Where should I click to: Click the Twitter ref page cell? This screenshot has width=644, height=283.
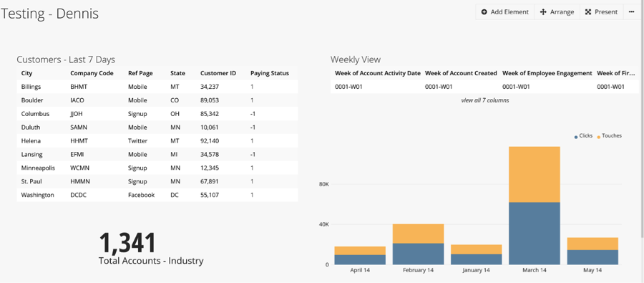137,141
